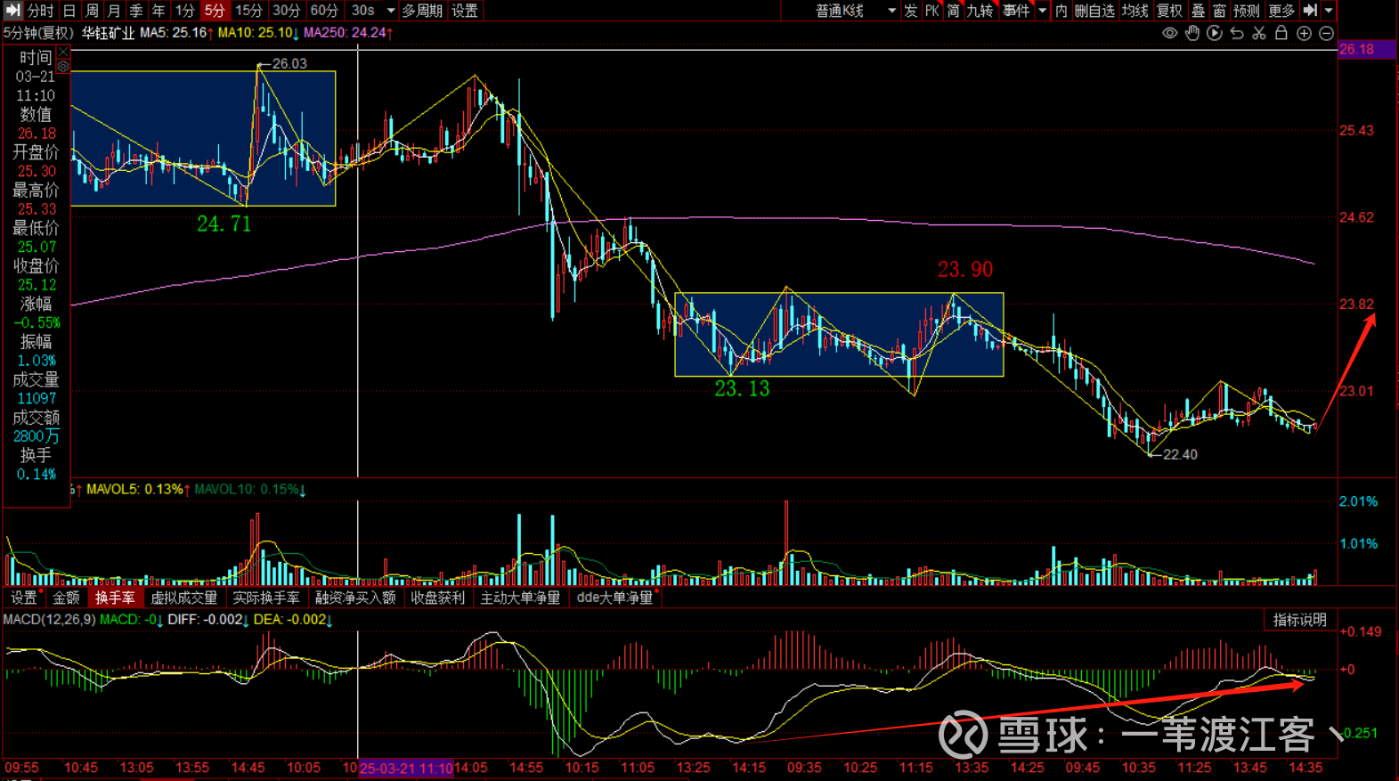Select the 30分 period
Viewport: 1399px width, 781px height.
287,11
